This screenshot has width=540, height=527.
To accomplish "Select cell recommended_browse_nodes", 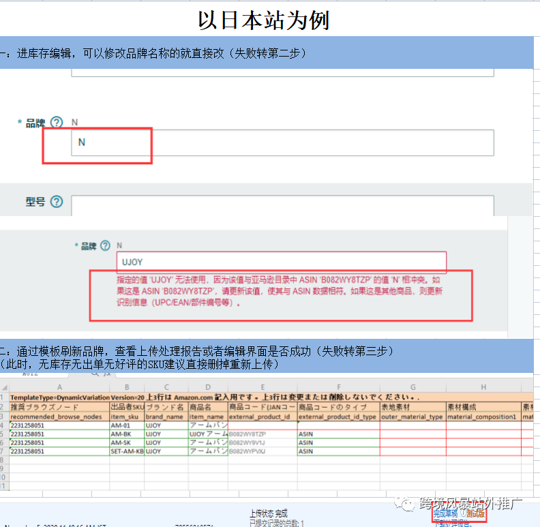I will point(59,417).
